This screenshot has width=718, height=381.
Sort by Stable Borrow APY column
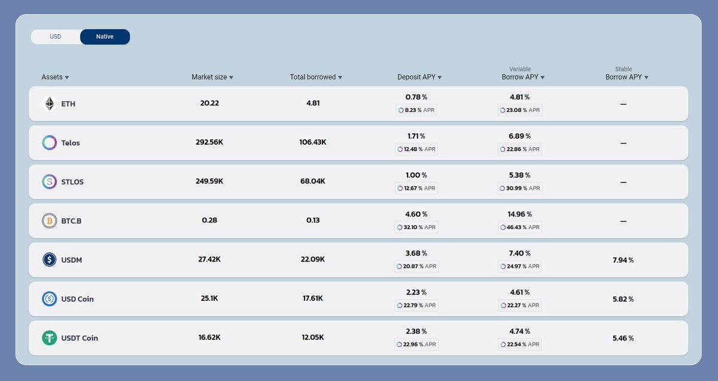(x=627, y=77)
